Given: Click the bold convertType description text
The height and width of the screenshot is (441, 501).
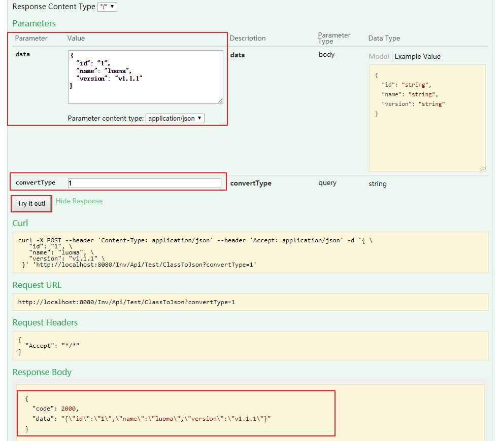Looking at the screenshot, I should (x=251, y=183).
